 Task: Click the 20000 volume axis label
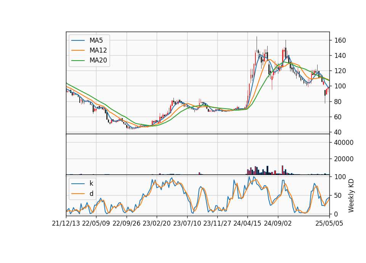344,159
